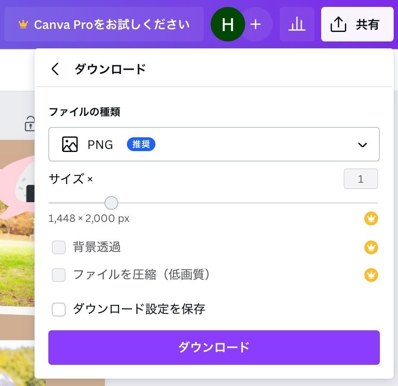Click the image icon in the PNG selector
The image size is (398, 386).
70,144
